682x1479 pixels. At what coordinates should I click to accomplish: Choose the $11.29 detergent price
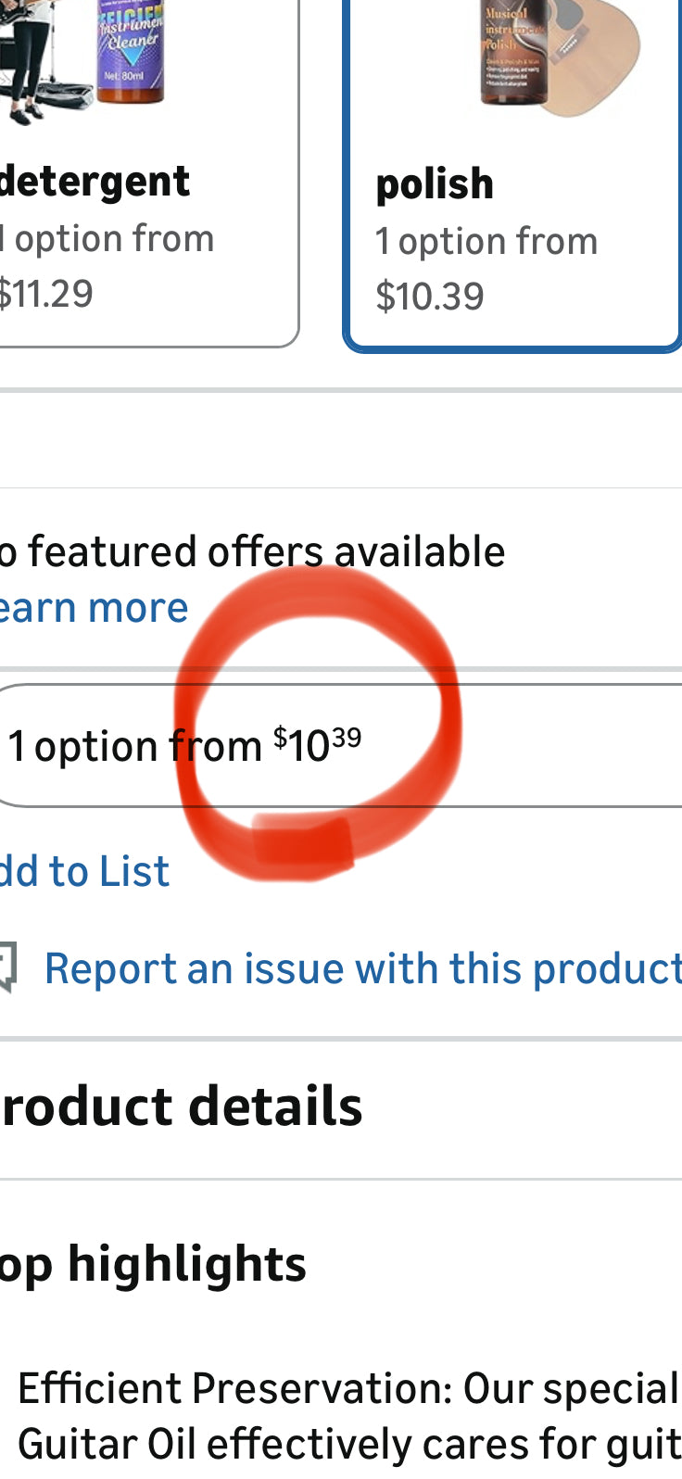coord(46,294)
